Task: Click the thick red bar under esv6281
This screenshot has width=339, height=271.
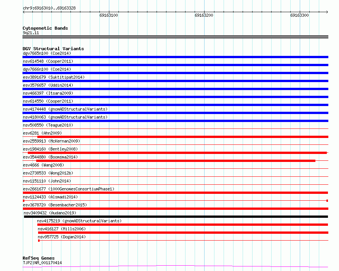Action: click(183, 137)
